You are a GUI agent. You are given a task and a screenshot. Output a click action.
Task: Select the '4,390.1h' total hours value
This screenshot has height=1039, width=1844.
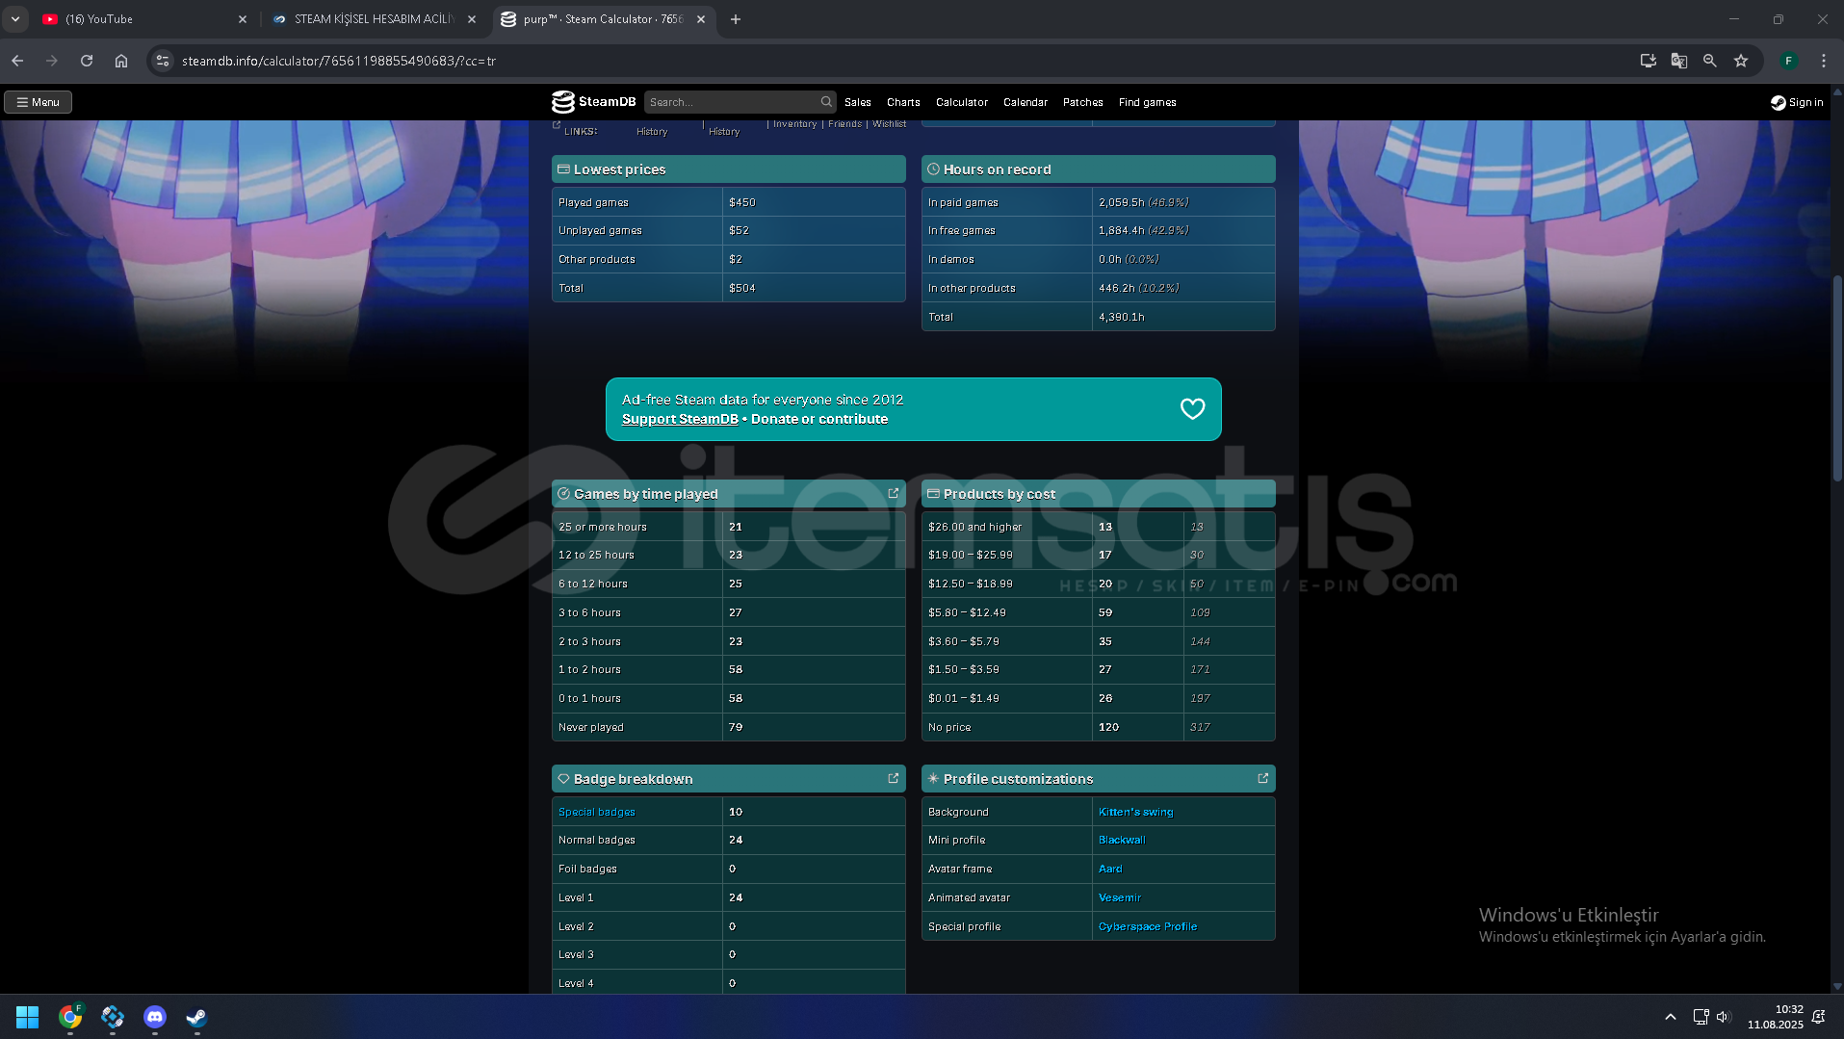pos(1122,317)
